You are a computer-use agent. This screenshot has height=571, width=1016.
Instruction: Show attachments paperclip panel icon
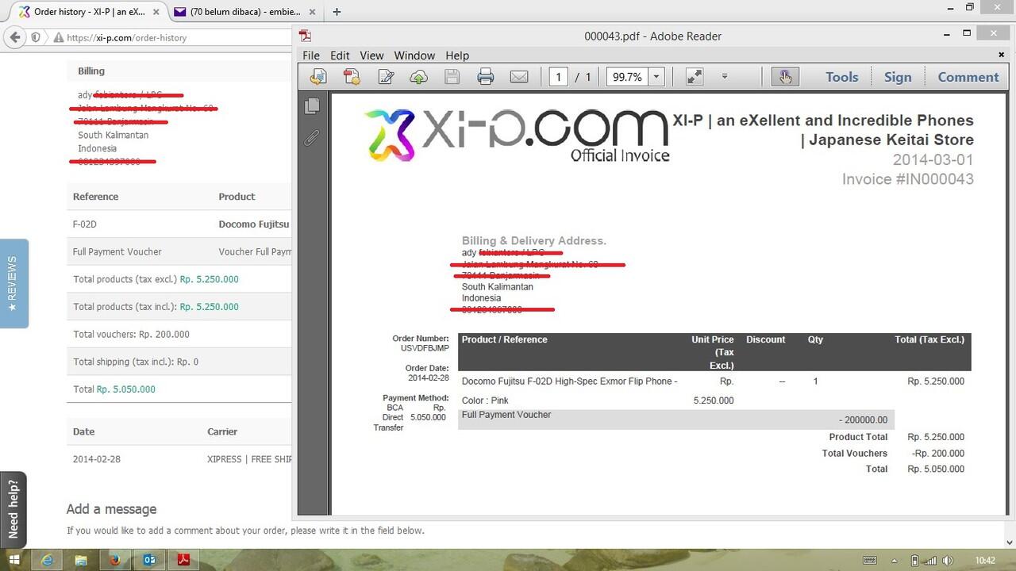pos(312,138)
